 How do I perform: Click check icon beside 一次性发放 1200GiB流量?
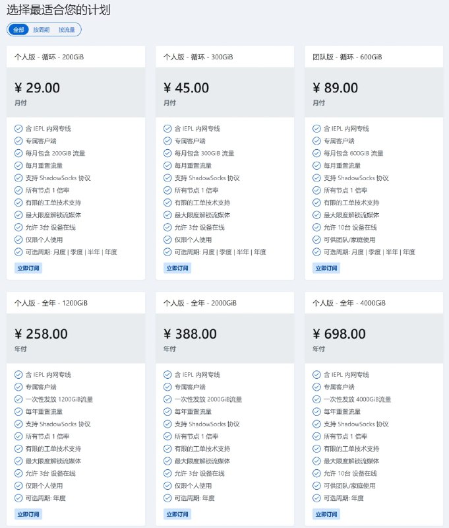click(18, 399)
